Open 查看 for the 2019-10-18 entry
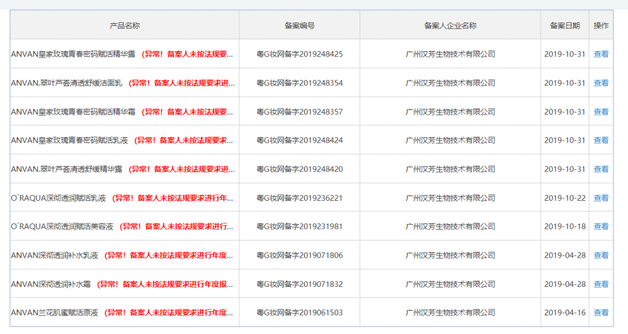The height and width of the screenshot is (334, 628). 601,226
